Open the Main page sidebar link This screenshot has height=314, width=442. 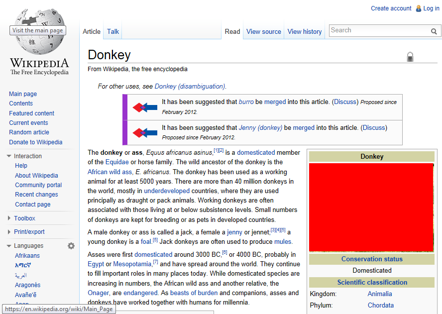(x=23, y=94)
